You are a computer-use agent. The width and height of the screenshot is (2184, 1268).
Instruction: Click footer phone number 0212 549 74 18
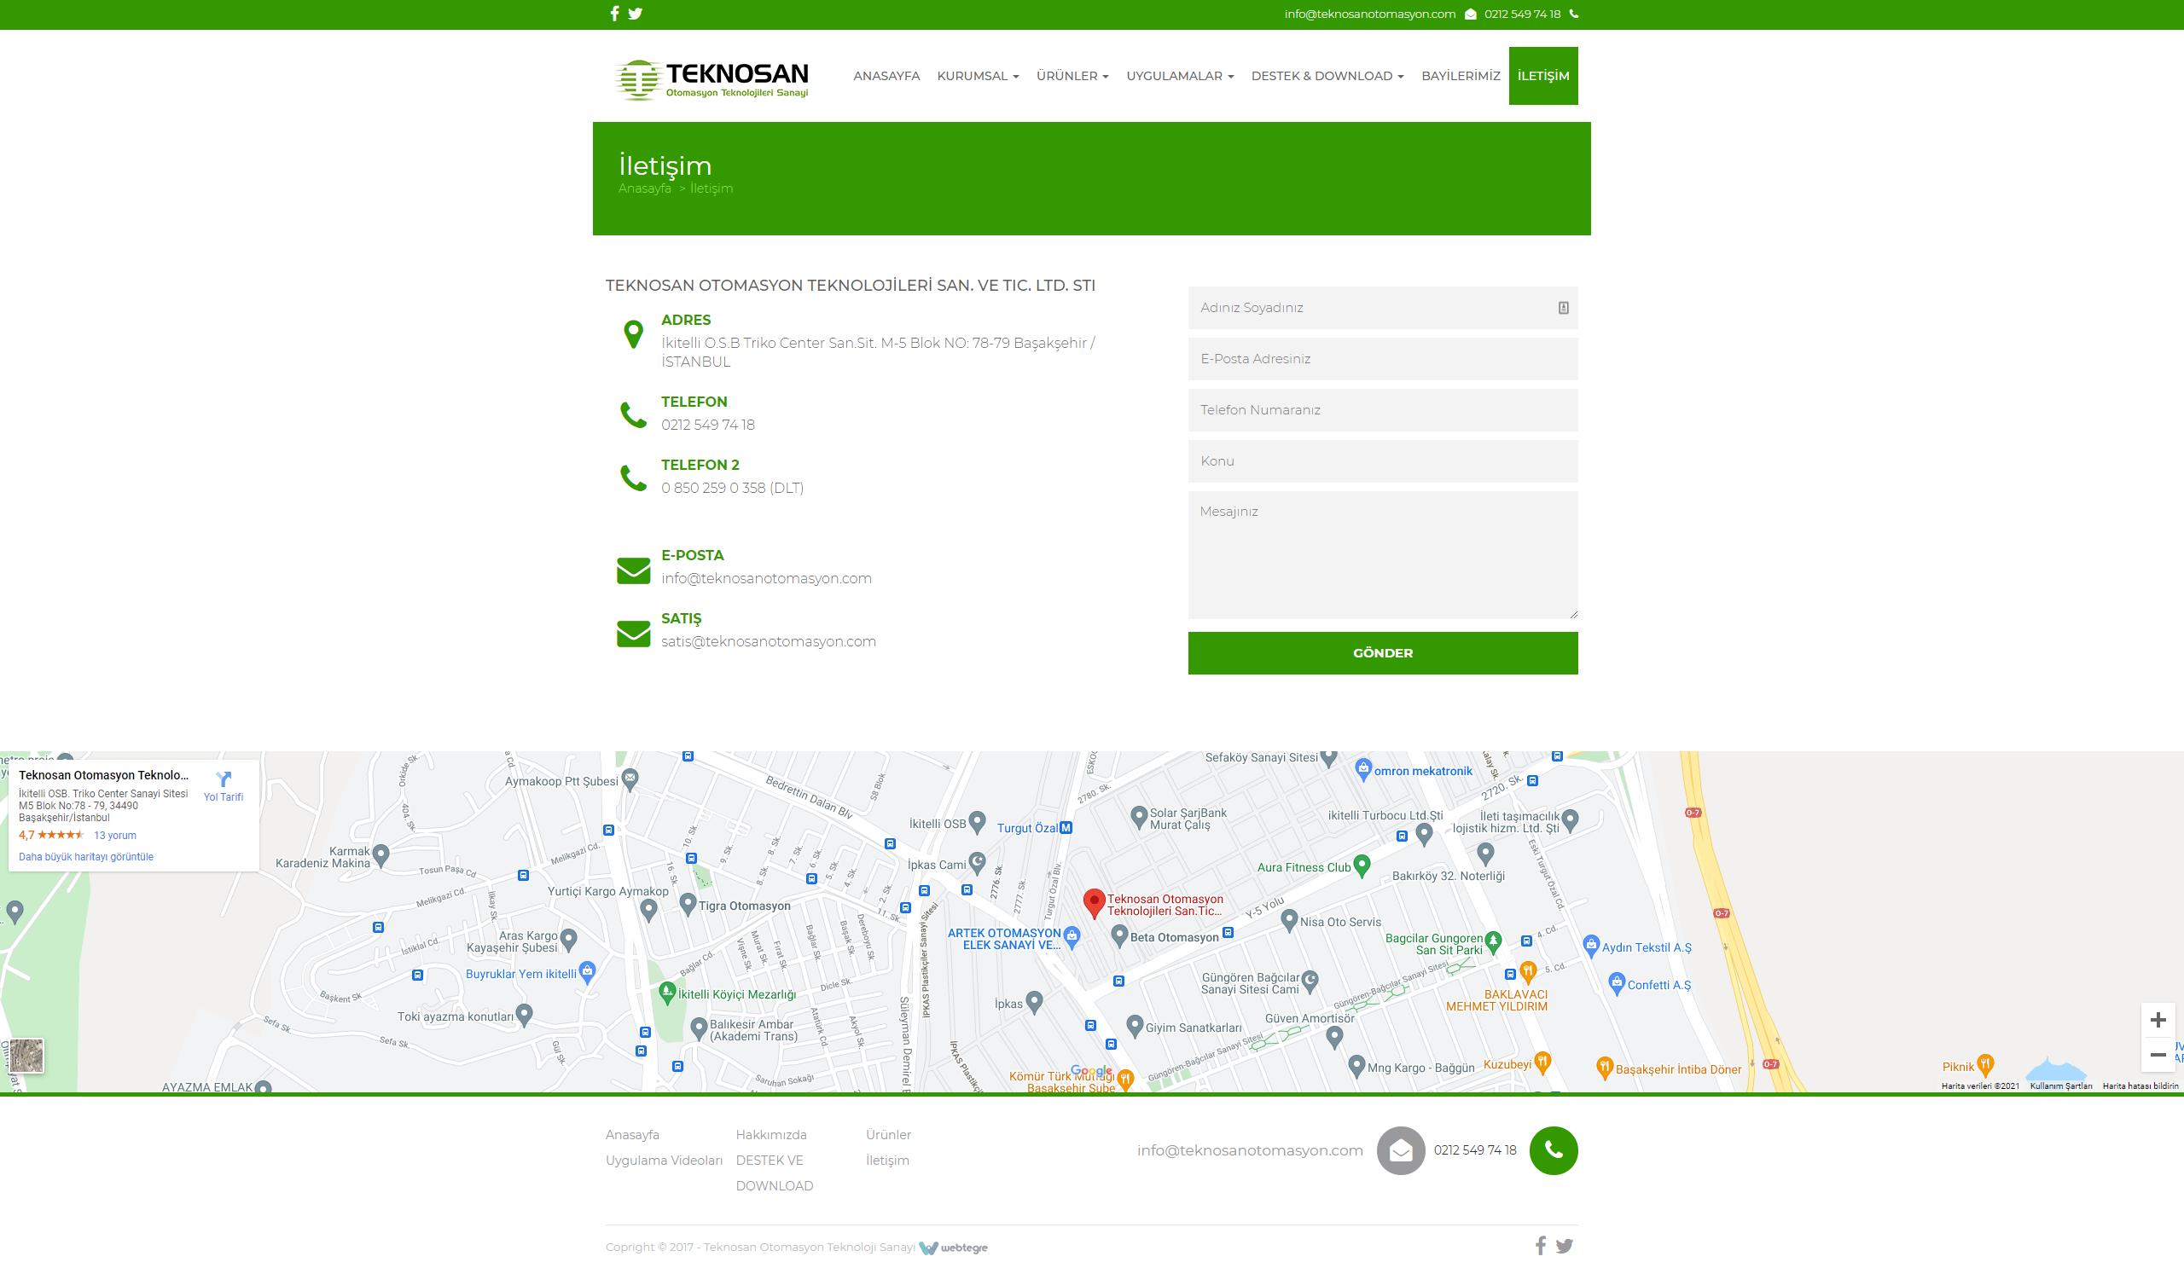(1474, 1150)
